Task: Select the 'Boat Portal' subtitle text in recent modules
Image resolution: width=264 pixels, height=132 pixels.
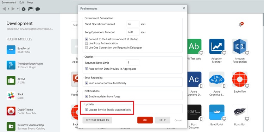Action: [24, 52]
